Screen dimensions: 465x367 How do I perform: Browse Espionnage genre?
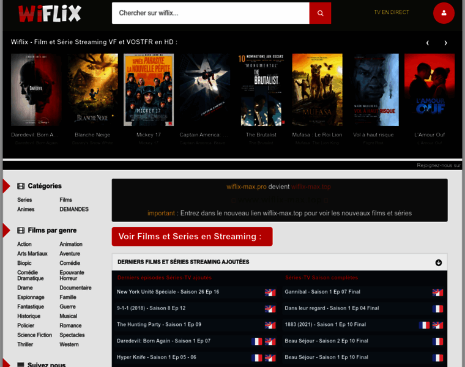tap(31, 297)
